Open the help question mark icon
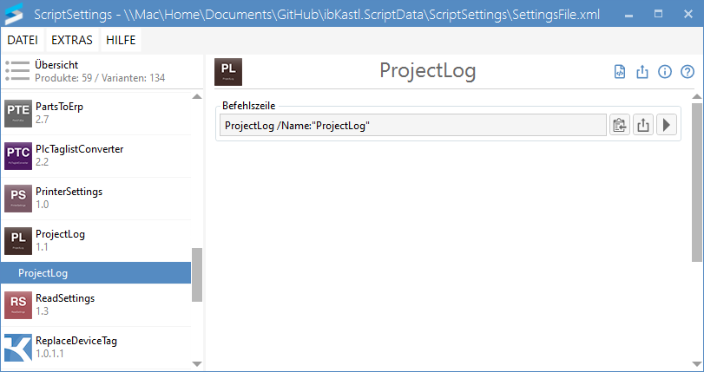This screenshot has height=372, width=704. pyautogui.click(x=688, y=72)
